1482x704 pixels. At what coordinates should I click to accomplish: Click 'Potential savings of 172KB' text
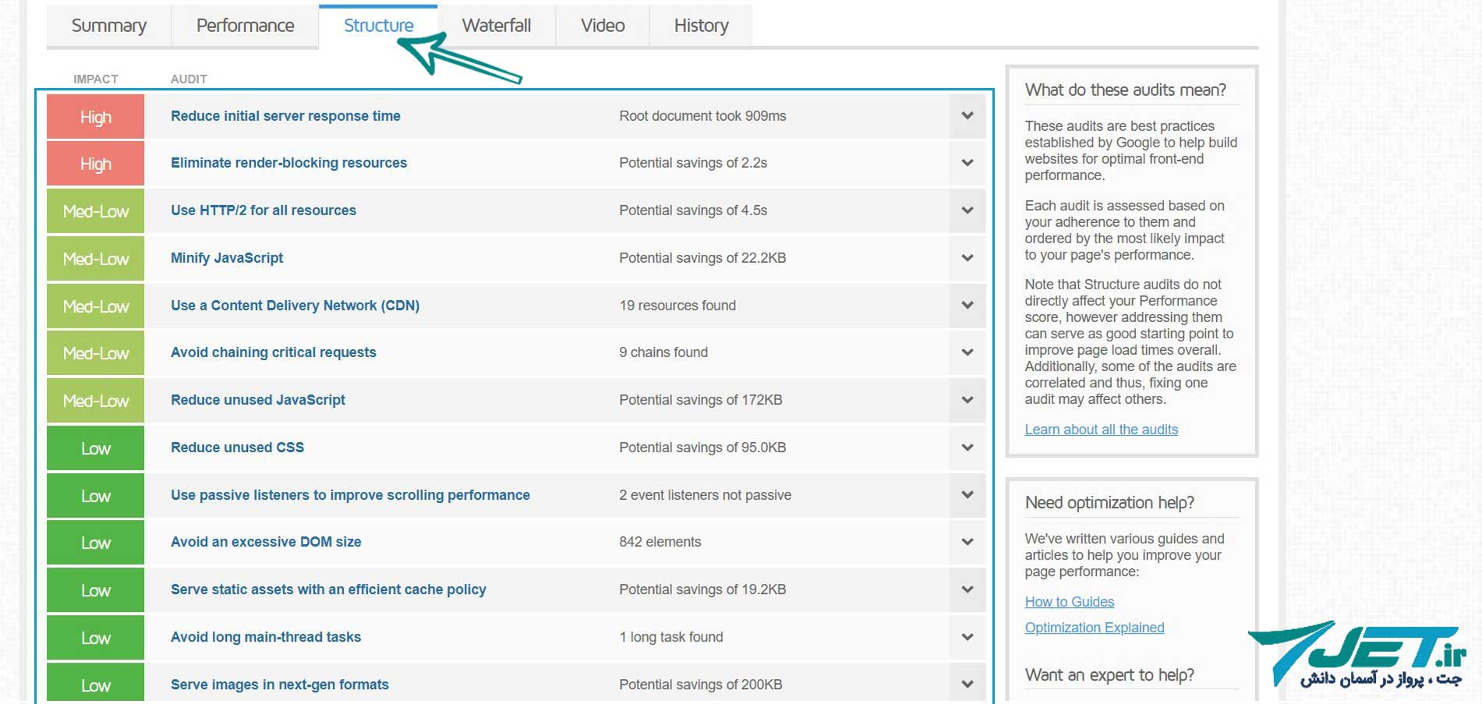[701, 400]
